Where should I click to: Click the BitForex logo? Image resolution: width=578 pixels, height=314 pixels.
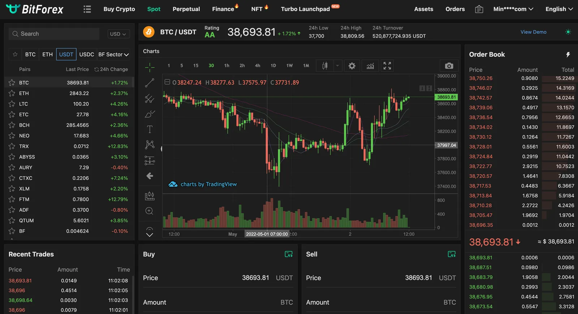pyautogui.click(x=35, y=9)
